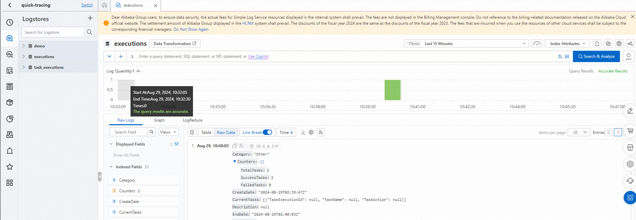636x220 pixels.
Task: Select the Category indexed field
Action: pyautogui.click(x=144, y=180)
